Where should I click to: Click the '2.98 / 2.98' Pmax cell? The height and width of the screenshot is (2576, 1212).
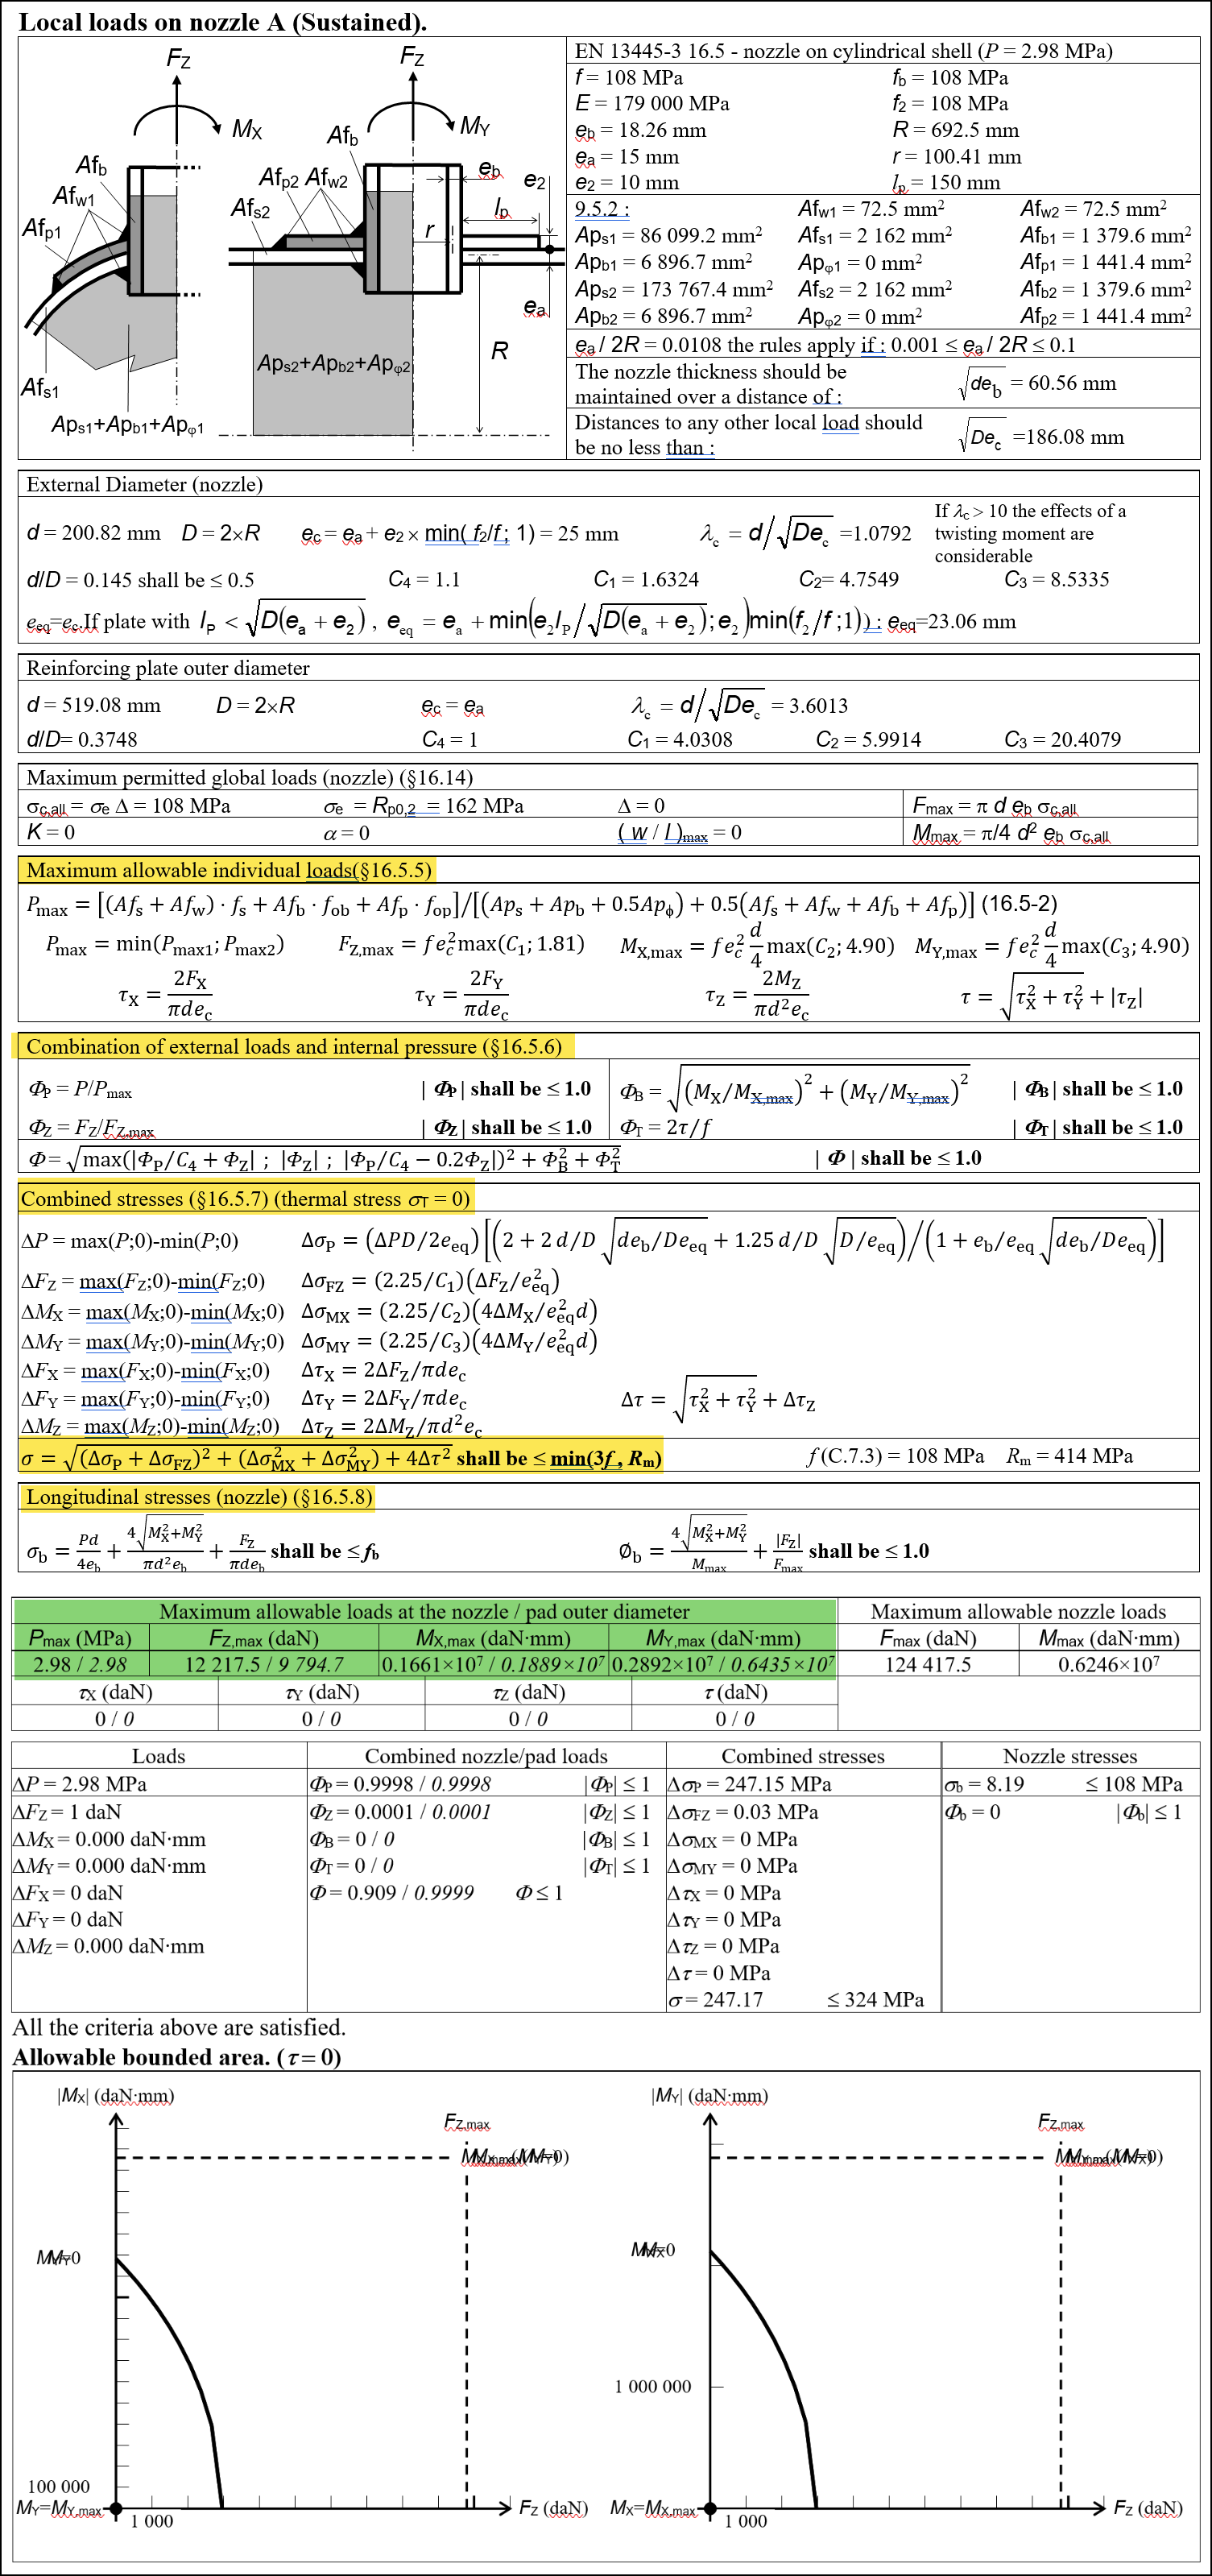pyautogui.click(x=80, y=1664)
